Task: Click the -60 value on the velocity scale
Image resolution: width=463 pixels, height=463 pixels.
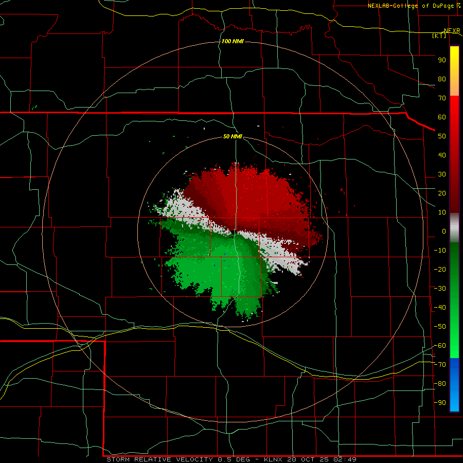Action: tap(440, 346)
